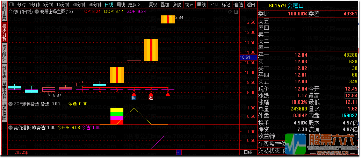This screenshot has width=361, height=158.
Task: Click the red 财 marker on the chart
Action: (x=133, y=97)
